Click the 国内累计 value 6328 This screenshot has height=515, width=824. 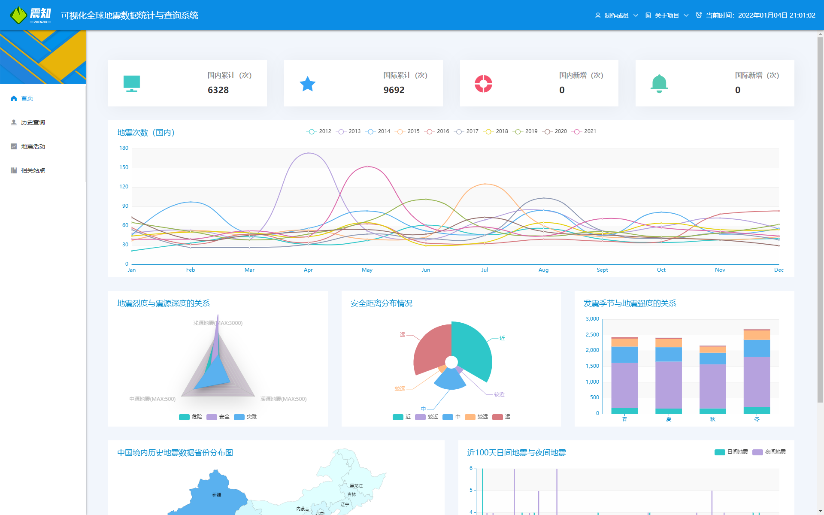pyautogui.click(x=218, y=90)
